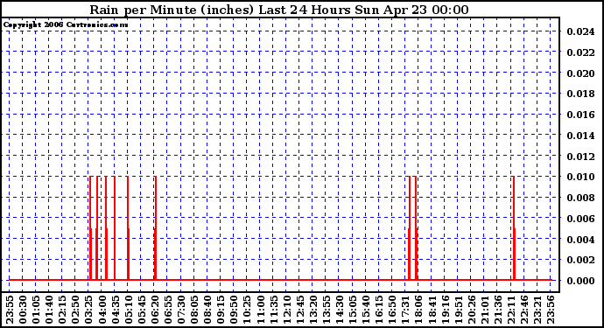The width and height of the screenshot is (604, 328).
Task: Click the red rain spike near 05:10
Action: tap(128, 228)
